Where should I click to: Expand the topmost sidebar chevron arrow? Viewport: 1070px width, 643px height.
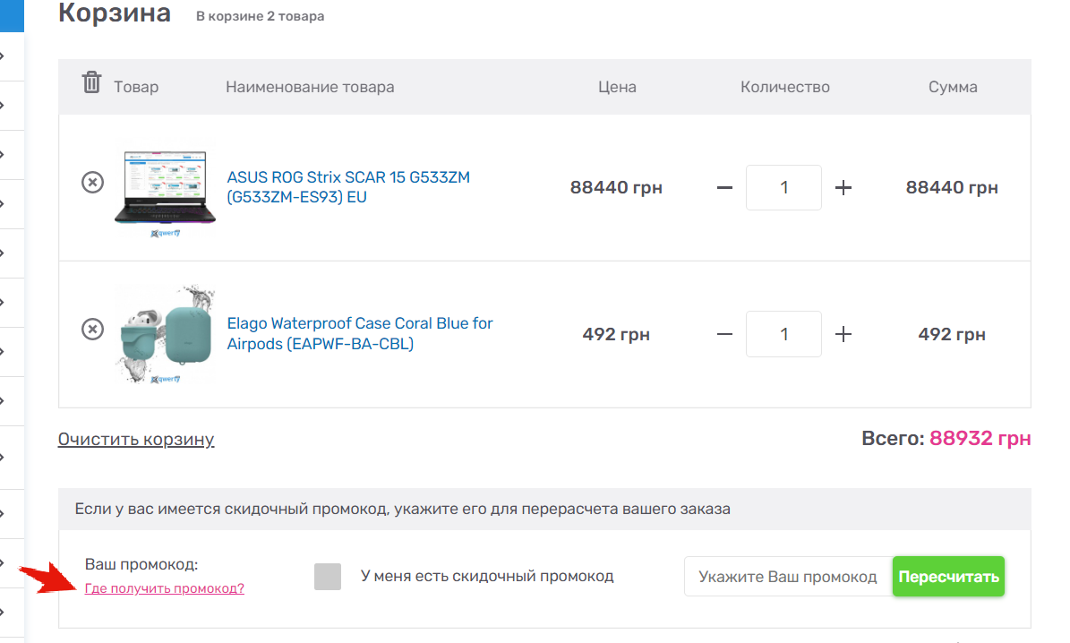3,56
